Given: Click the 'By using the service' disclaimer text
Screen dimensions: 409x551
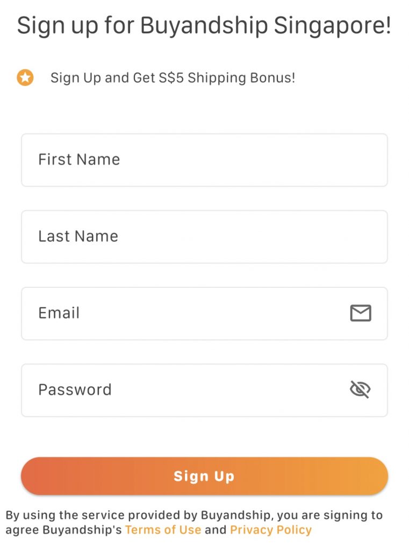Looking at the screenshot, I should (x=194, y=522).
